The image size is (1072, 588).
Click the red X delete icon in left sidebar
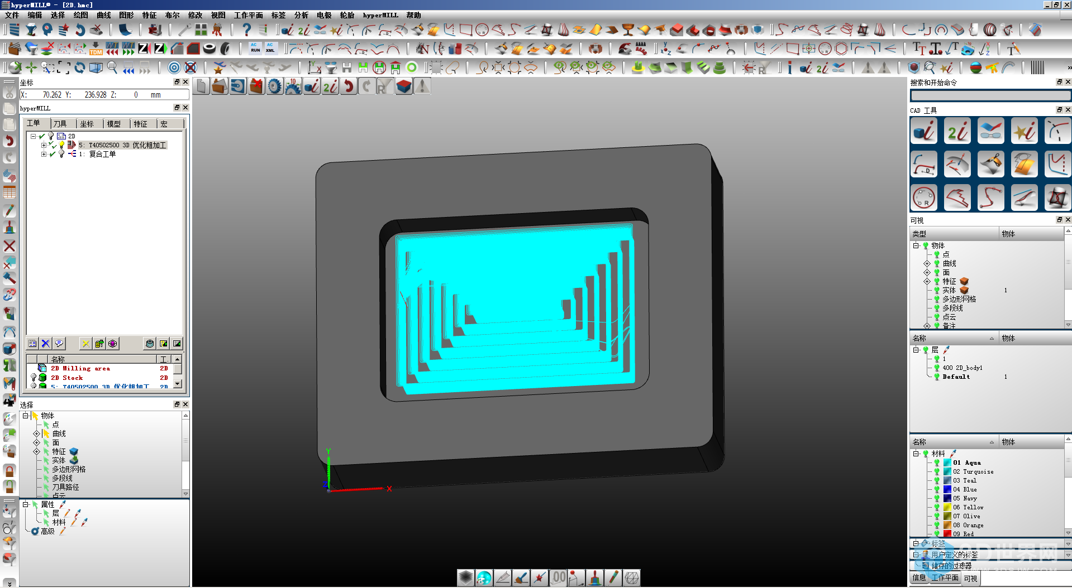9,246
